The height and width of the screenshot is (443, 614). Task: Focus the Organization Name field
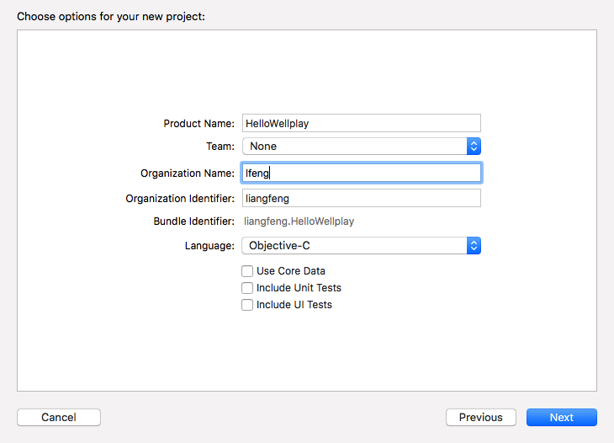[361, 173]
